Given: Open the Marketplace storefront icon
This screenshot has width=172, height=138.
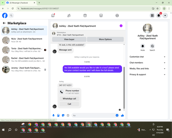Looking at the screenshot, I should pyautogui.click(x=101, y=16).
